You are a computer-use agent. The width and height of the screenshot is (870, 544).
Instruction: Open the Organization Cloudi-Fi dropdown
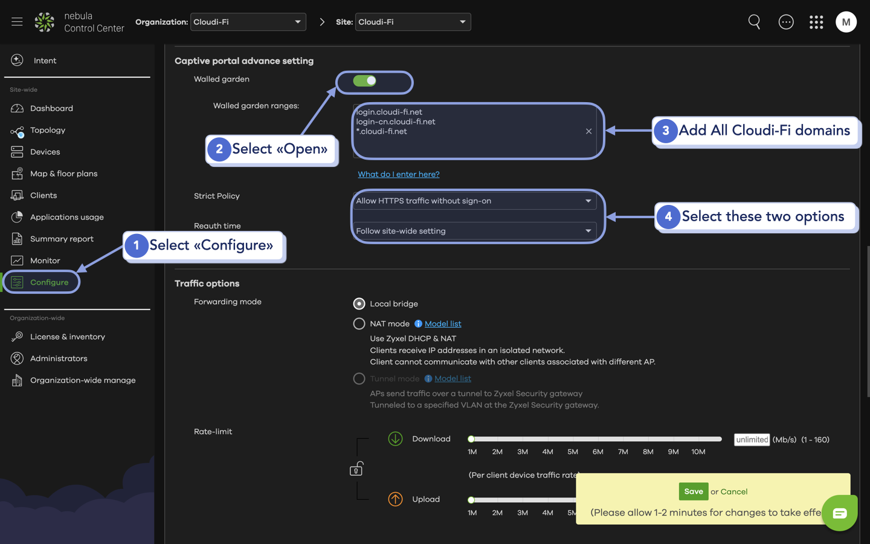(x=248, y=22)
